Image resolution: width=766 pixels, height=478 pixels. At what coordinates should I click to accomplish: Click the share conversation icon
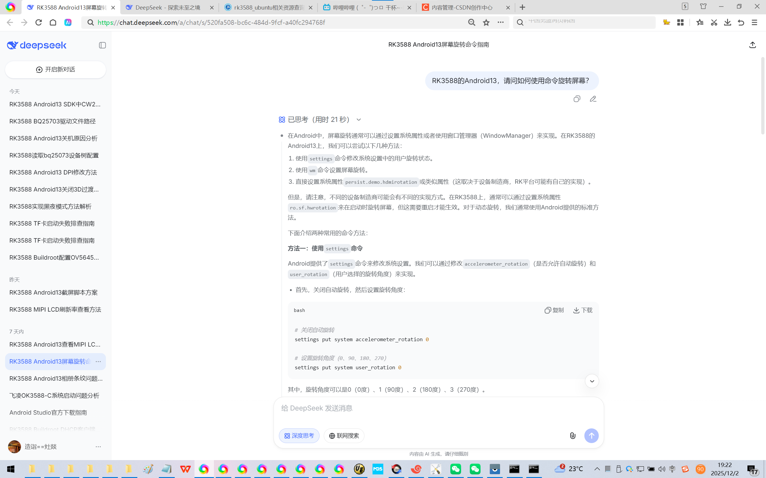(x=753, y=45)
